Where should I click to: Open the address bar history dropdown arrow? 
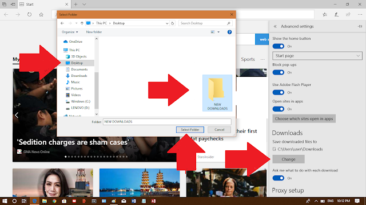pyautogui.click(x=167, y=23)
